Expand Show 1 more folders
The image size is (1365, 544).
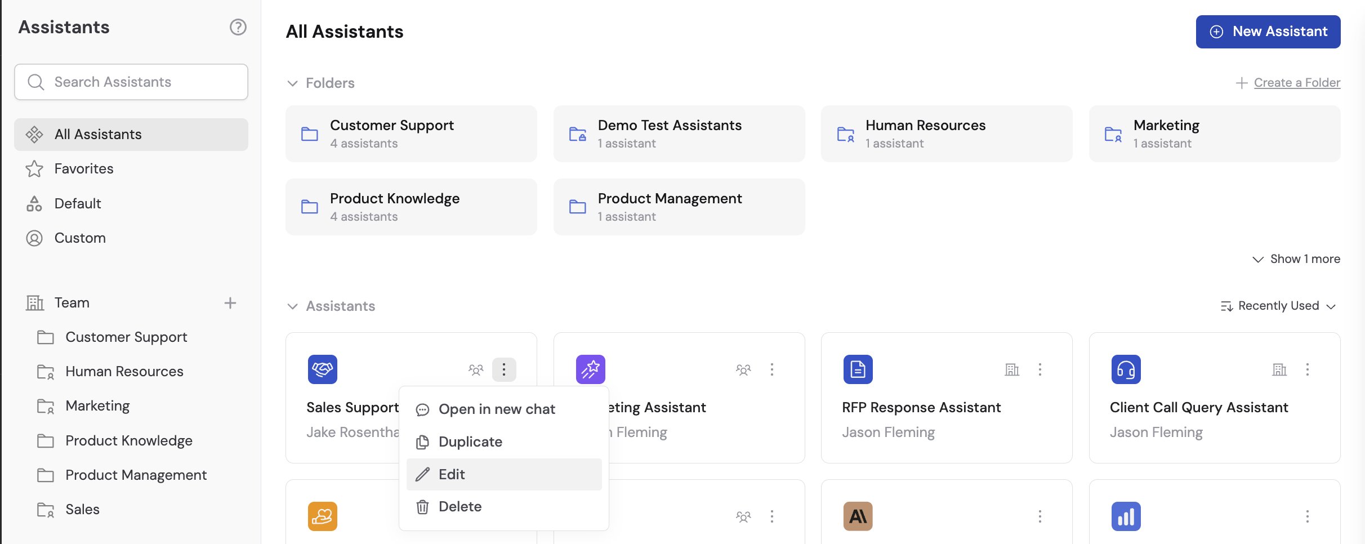pyautogui.click(x=1297, y=259)
